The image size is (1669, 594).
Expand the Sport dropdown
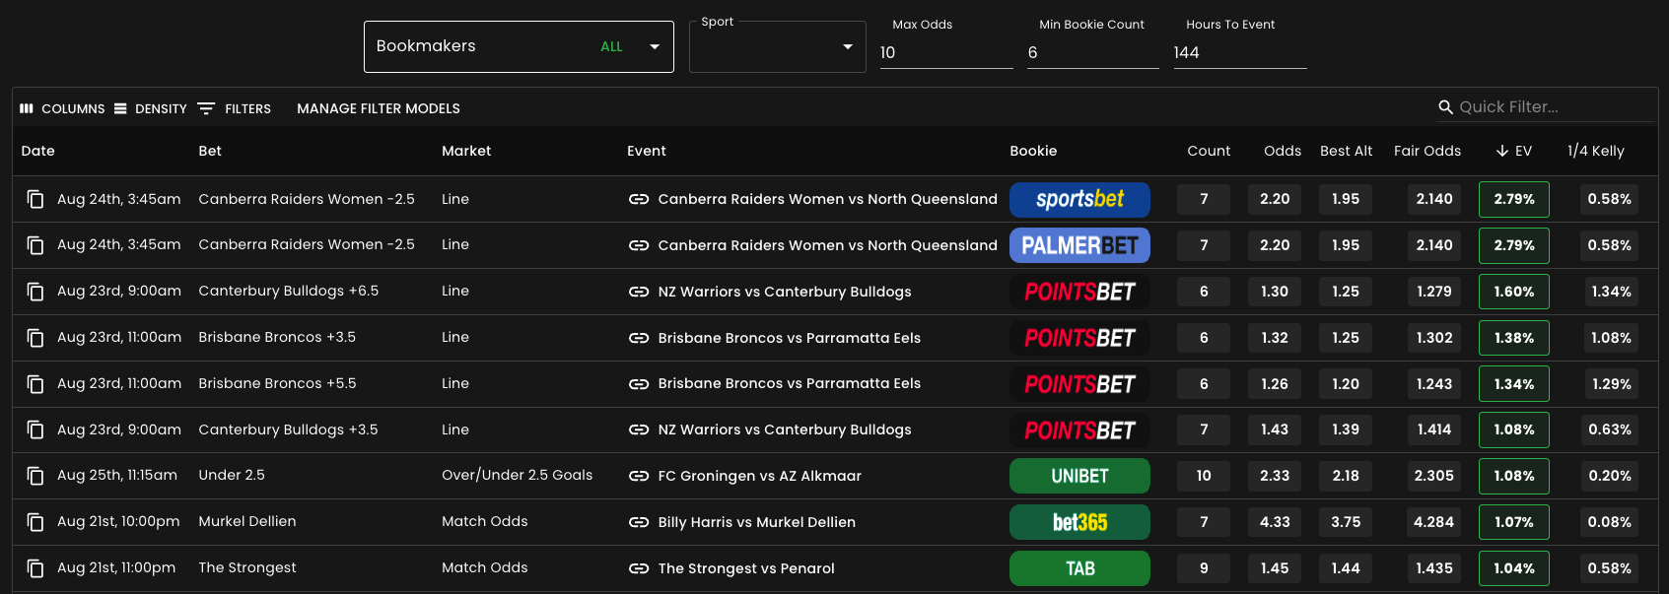[777, 46]
